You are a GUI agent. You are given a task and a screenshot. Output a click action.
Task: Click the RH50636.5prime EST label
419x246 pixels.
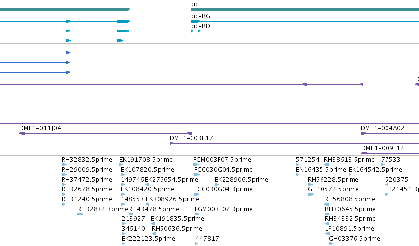pyautogui.click(x=177, y=229)
